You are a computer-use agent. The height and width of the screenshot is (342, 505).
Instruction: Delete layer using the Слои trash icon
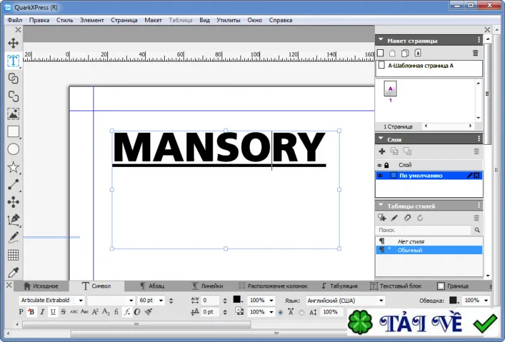click(x=477, y=151)
